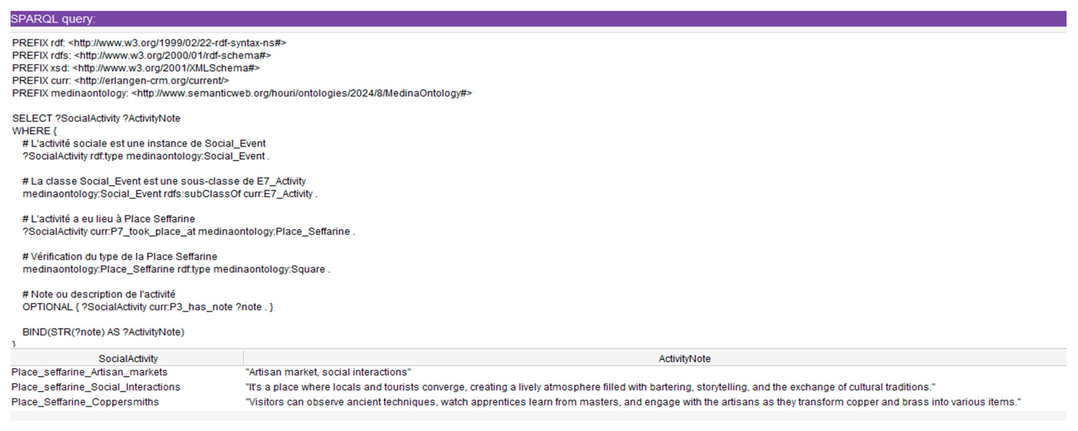Select the Place_seffarine_Social_Interactions result row
The width and height of the screenshot is (1078, 431).
coord(96,387)
